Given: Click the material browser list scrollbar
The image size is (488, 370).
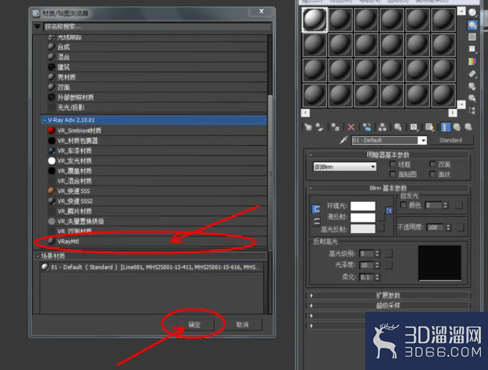Looking at the screenshot, I should point(270,173).
